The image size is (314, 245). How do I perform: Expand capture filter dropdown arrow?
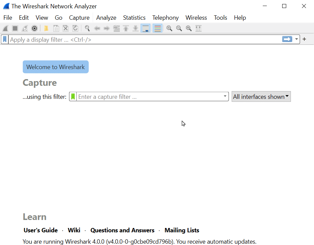225,96
